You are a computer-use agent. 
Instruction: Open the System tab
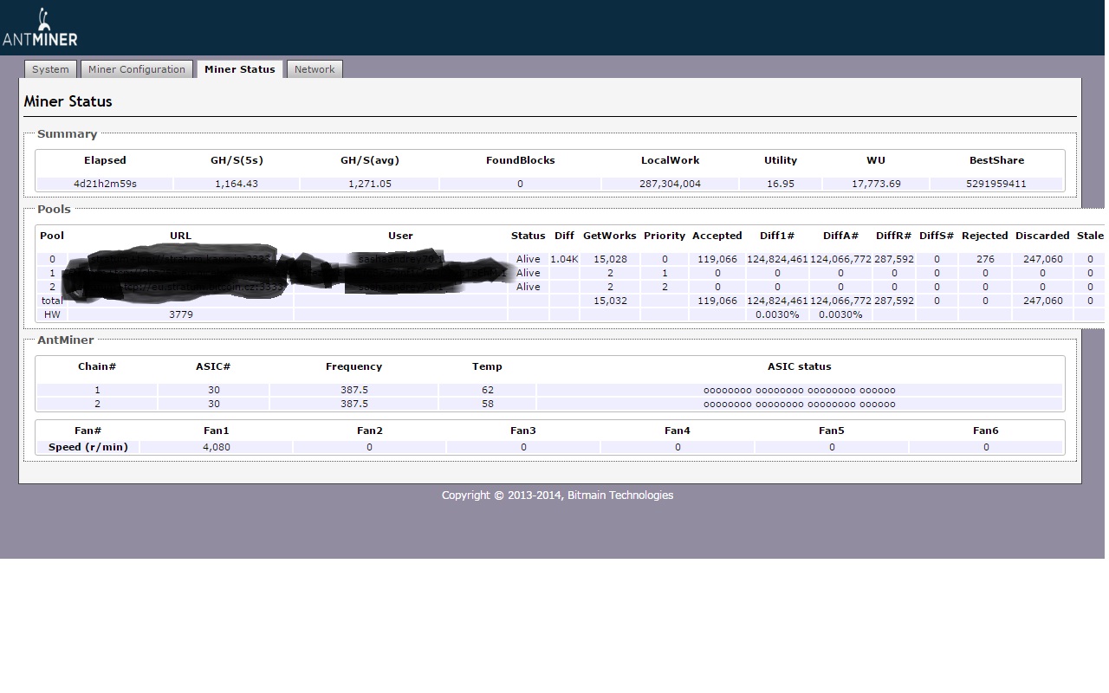[x=50, y=69]
